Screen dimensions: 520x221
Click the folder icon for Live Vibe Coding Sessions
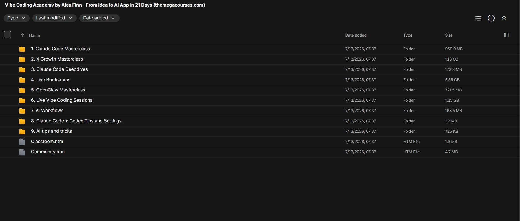[x=22, y=101]
